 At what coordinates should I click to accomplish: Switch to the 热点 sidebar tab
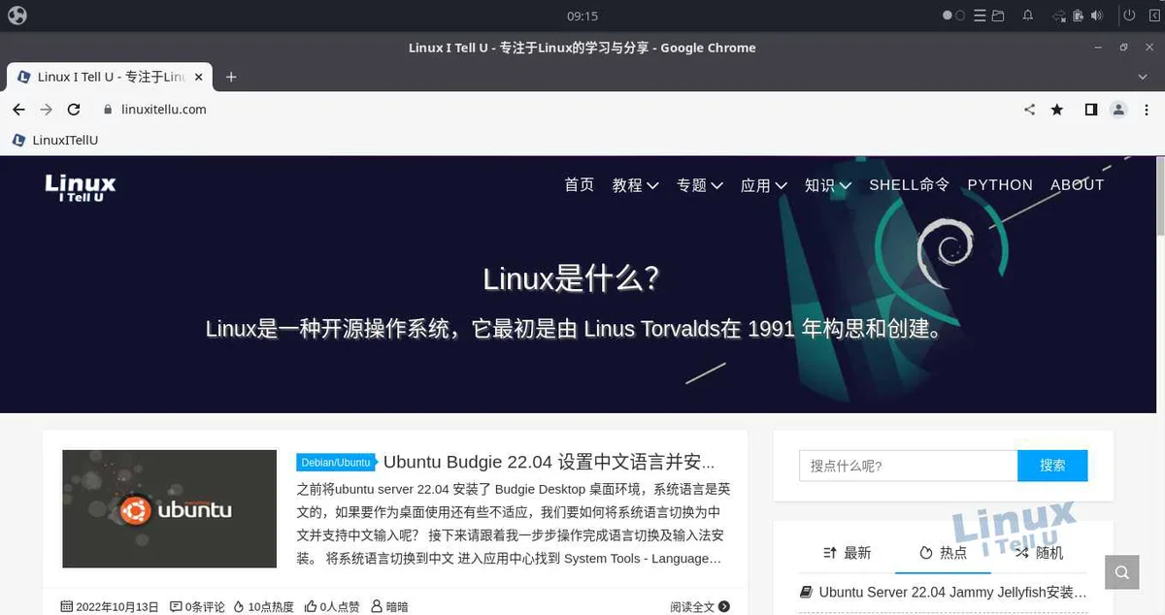[x=944, y=553]
